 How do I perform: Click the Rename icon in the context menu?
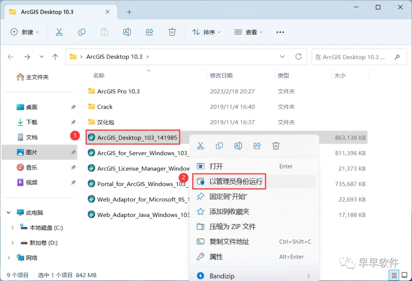pos(238,146)
